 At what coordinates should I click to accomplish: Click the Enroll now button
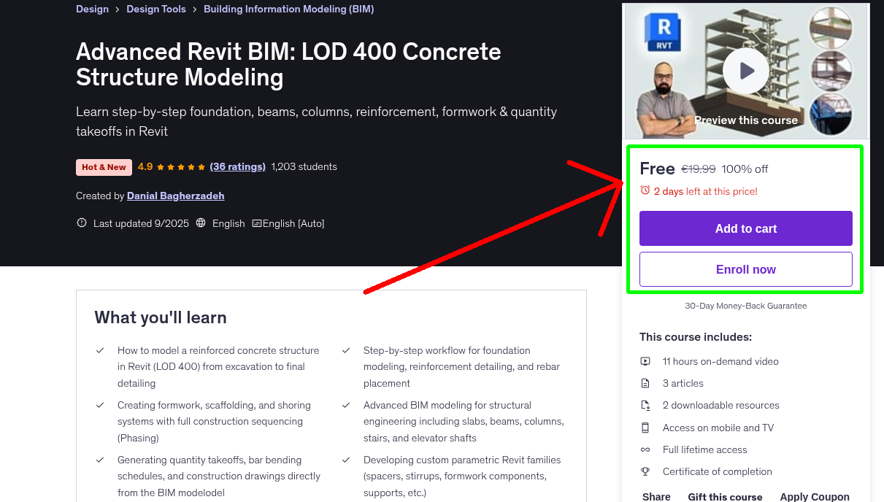click(x=746, y=269)
